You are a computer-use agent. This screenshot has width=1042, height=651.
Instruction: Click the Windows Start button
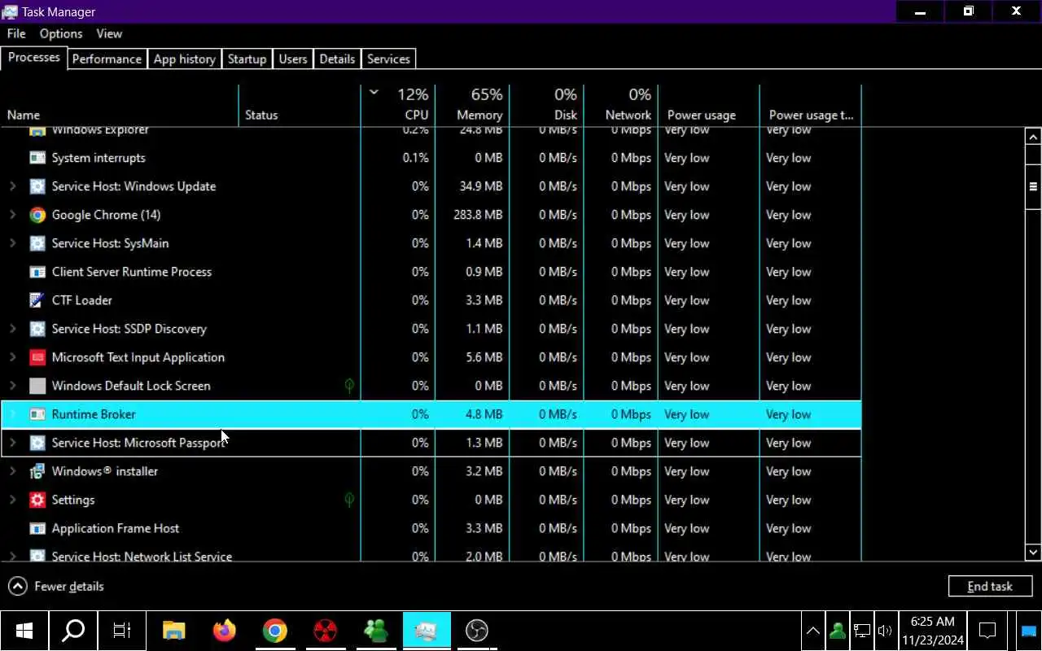coord(24,631)
